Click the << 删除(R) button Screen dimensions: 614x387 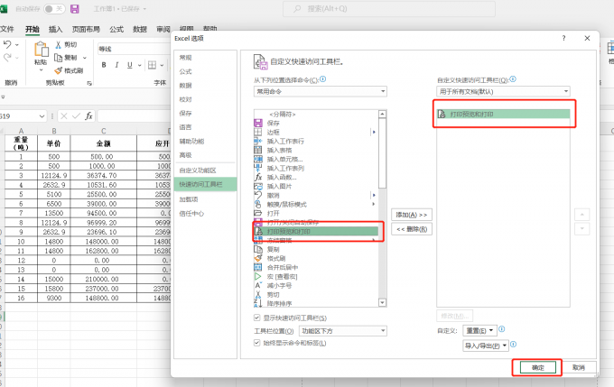[x=412, y=229]
